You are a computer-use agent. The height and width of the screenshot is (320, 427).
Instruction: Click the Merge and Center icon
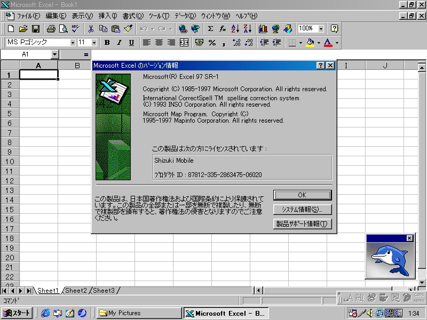184,43
